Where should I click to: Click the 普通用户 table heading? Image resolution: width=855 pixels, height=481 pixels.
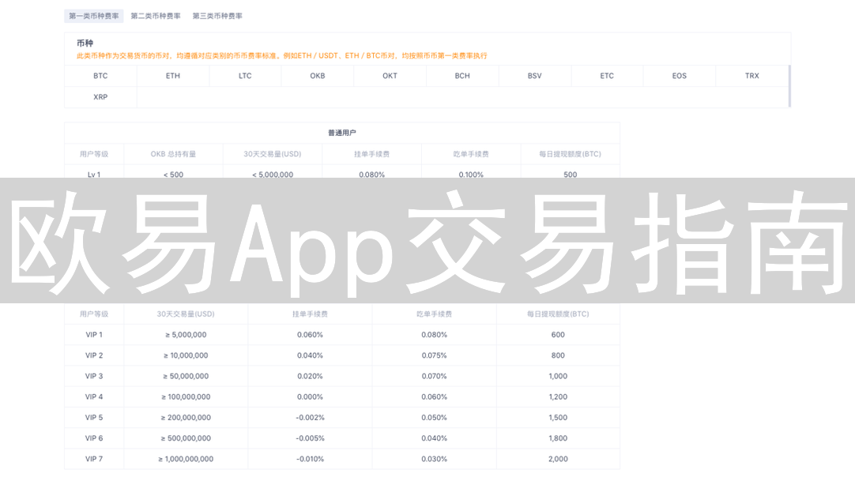342,133
